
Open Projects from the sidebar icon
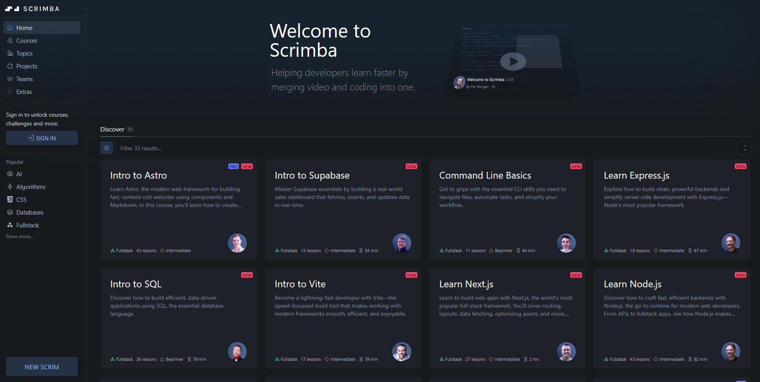click(10, 66)
